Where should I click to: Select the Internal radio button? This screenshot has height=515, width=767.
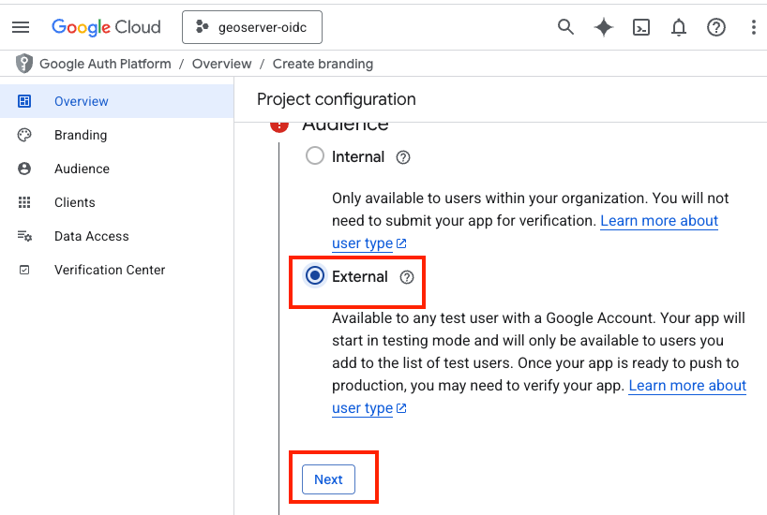(315, 156)
